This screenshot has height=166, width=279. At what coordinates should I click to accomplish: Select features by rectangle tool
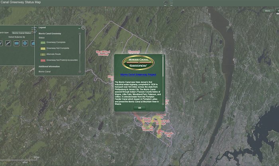click(17, 43)
